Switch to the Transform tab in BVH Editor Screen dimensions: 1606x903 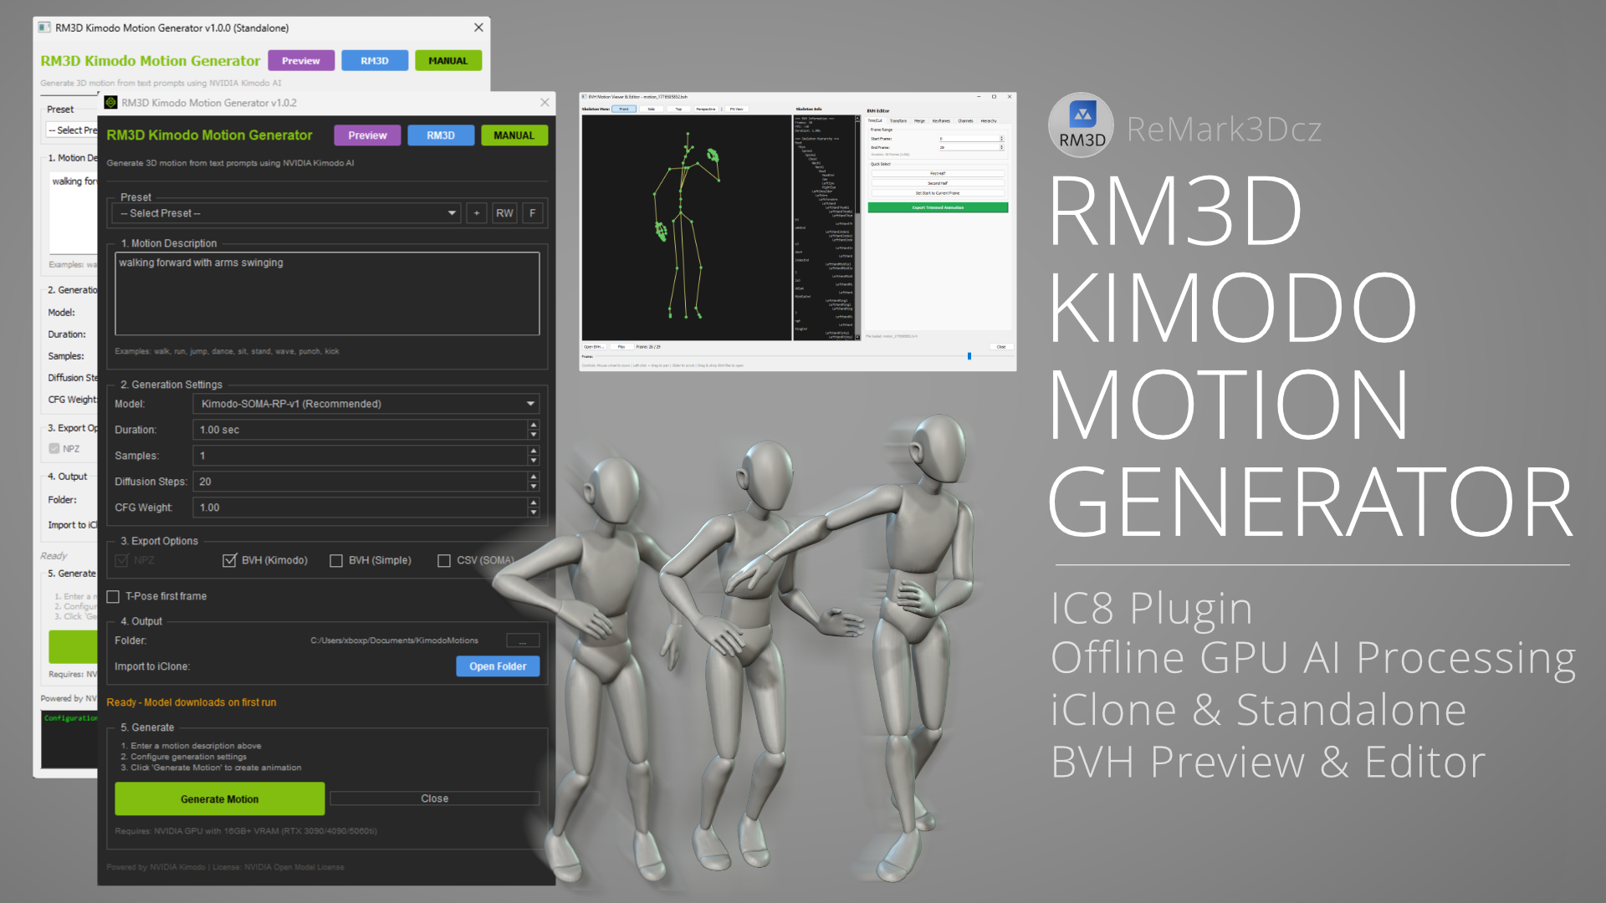coord(898,120)
